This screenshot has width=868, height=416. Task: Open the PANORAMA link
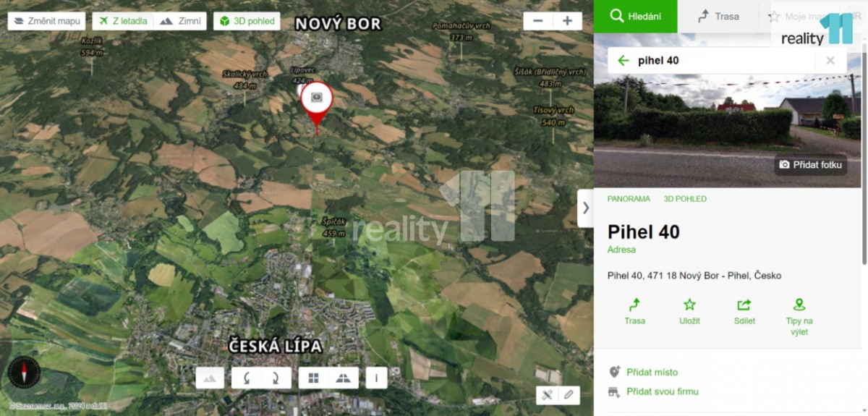point(629,198)
